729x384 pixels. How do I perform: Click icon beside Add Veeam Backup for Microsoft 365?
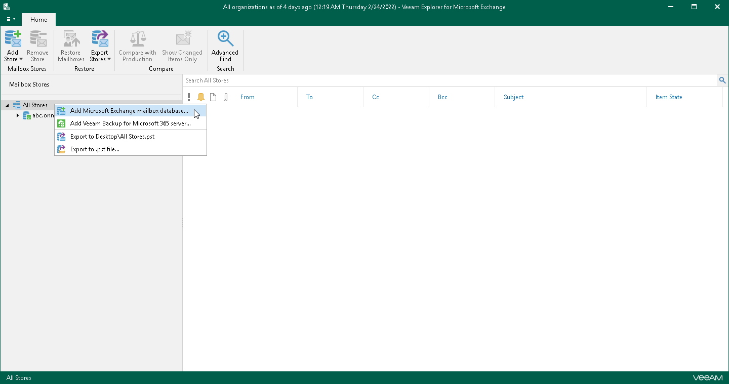[x=61, y=123]
